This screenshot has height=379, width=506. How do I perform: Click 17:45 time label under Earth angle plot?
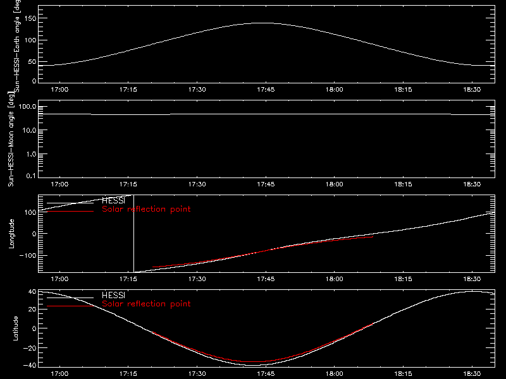[x=266, y=89]
